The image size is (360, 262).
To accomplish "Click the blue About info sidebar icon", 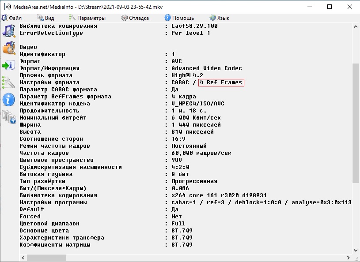I will click(9, 100).
